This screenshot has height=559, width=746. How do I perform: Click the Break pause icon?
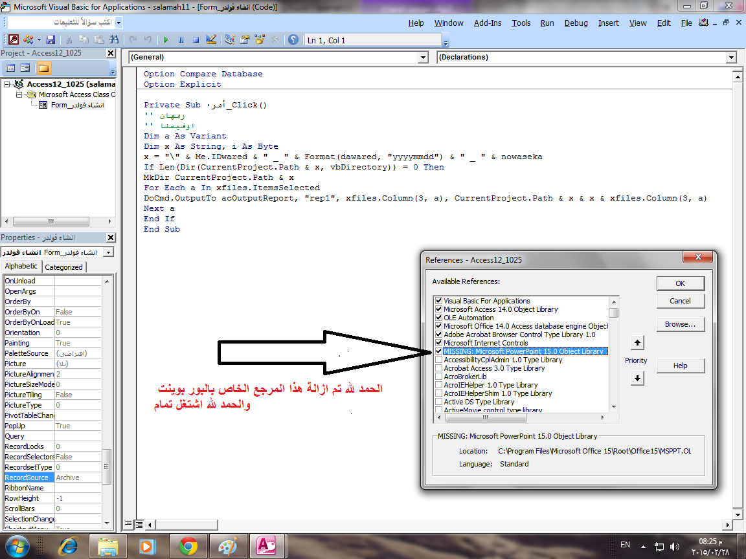pyautogui.click(x=181, y=40)
